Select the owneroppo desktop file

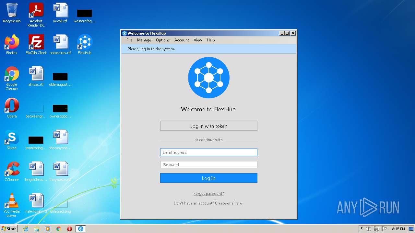[x=60, y=111]
